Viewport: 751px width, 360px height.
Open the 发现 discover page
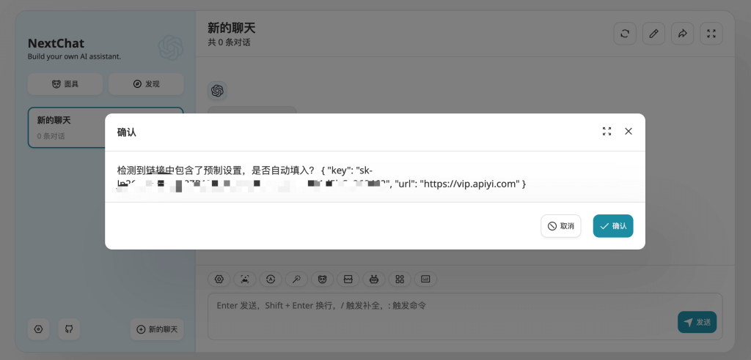(x=146, y=84)
